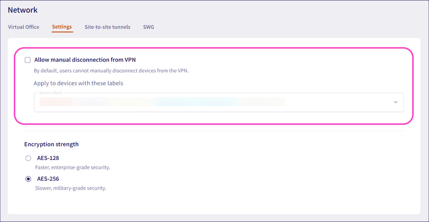Image resolution: width=429 pixels, height=222 pixels.
Task: Click 'Slower, military-grade security.' description
Action: tap(71, 188)
